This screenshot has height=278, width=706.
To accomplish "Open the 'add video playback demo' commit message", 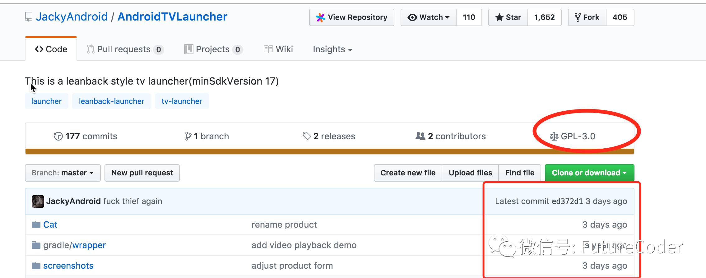I will 304,245.
